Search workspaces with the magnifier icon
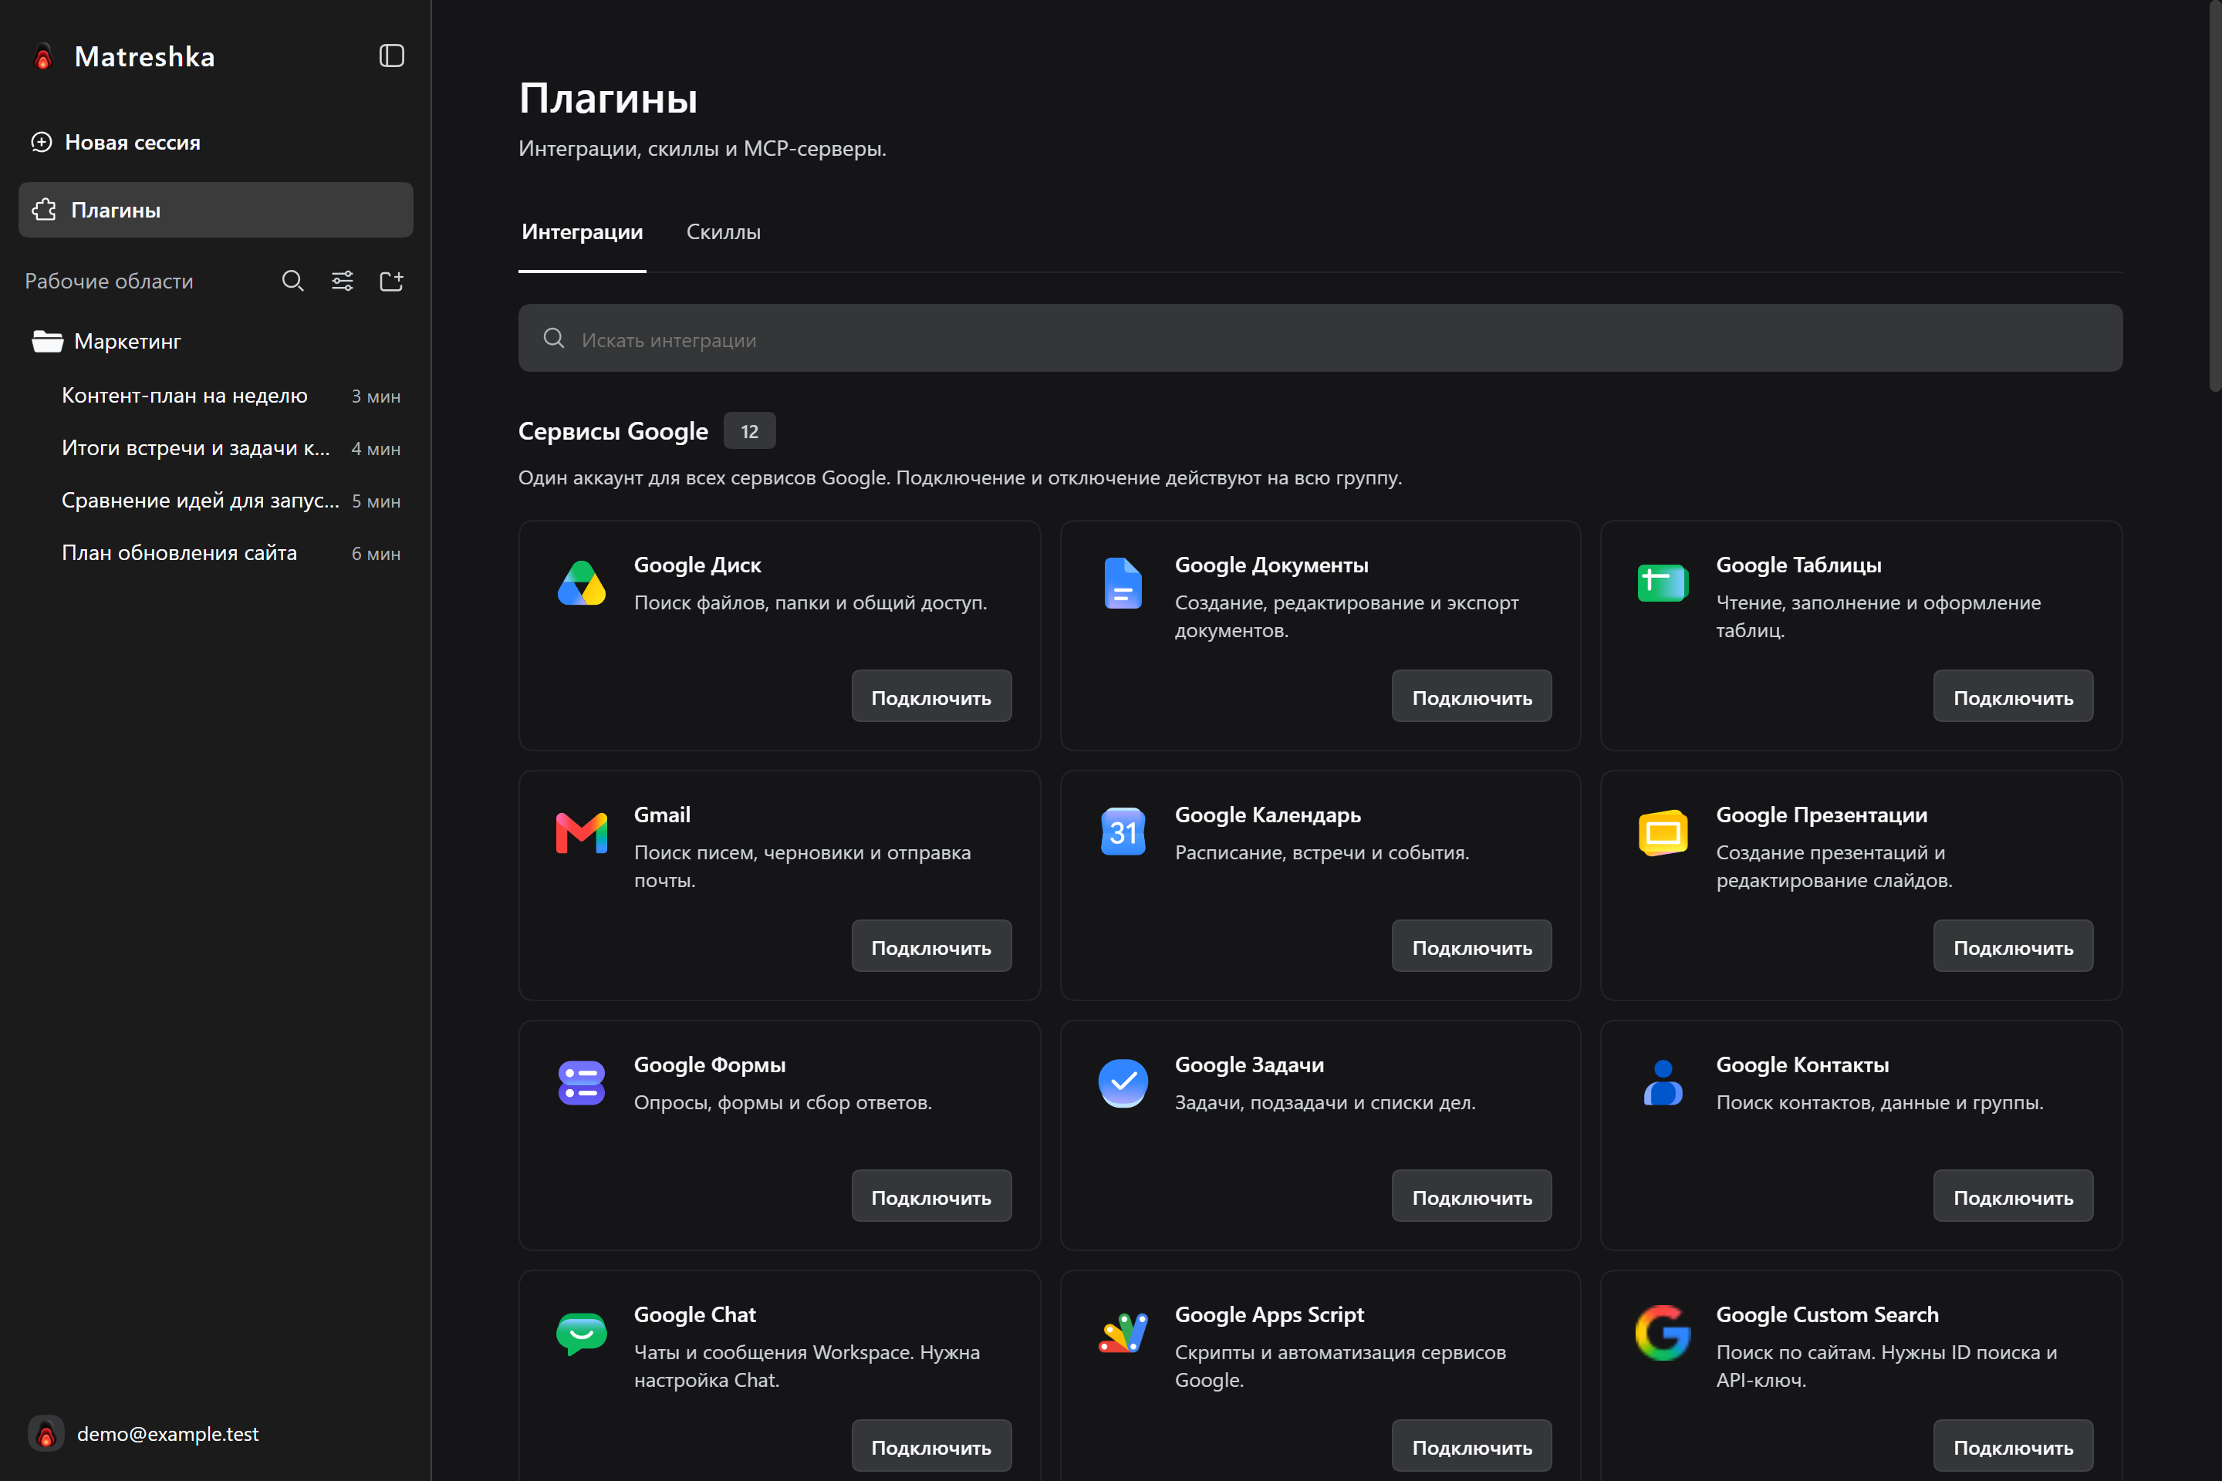Screen dimensions: 2222x1481 pyautogui.click(x=293, y=281)
